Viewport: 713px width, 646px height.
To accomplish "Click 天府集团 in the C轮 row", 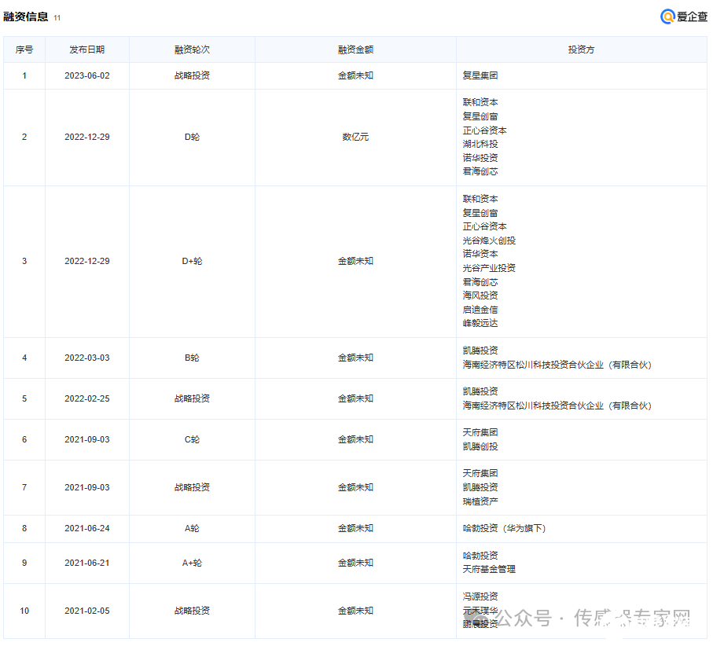I will (x=480, y=432).
